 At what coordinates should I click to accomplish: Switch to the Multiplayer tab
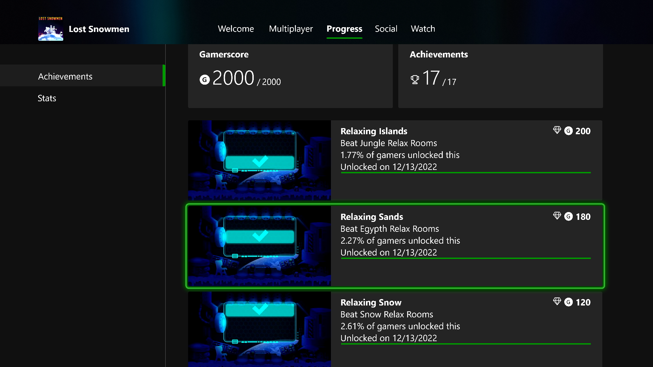coord(291,29)
